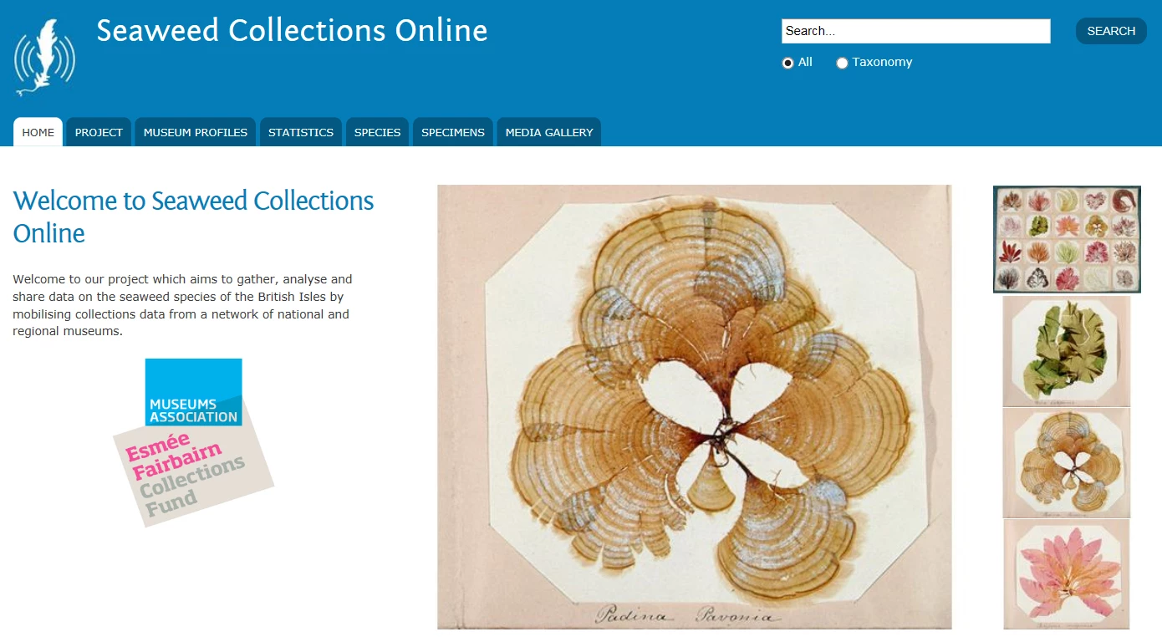Select the All search radio button
The height and width of the screenshot is (642, 1162).
click(x=787, y=63)
